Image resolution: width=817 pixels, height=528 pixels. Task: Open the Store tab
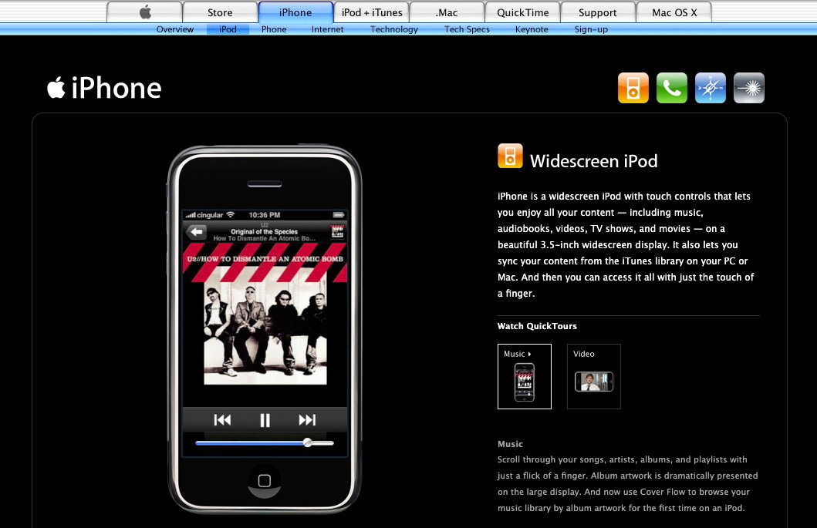[220, 12]
